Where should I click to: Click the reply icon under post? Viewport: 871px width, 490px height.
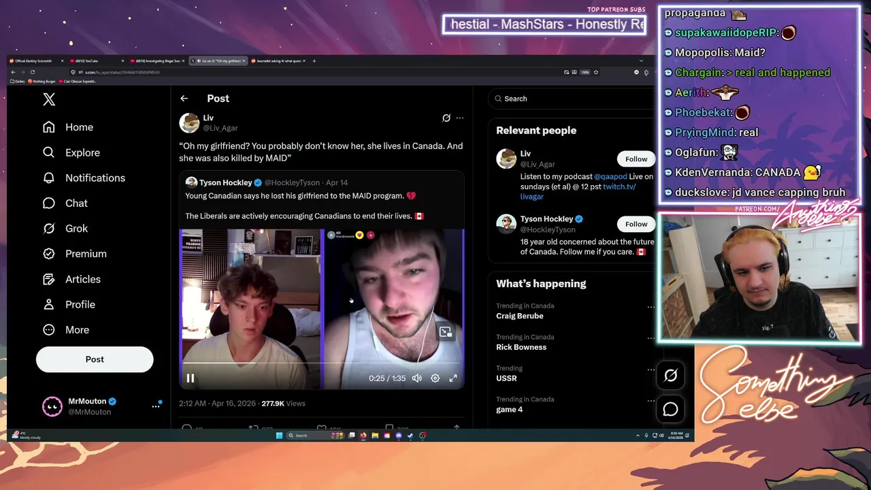(186, 428)
